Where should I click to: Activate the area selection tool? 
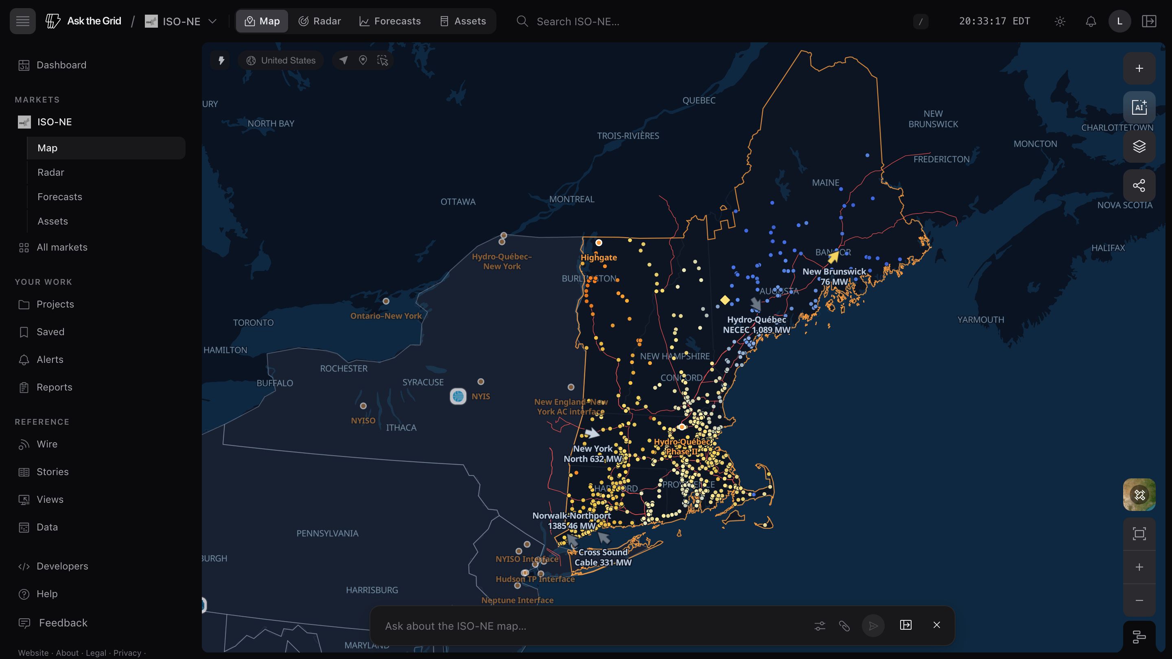(x=383, y=61)
